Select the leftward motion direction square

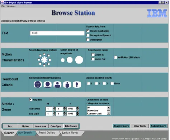(39, 60)
